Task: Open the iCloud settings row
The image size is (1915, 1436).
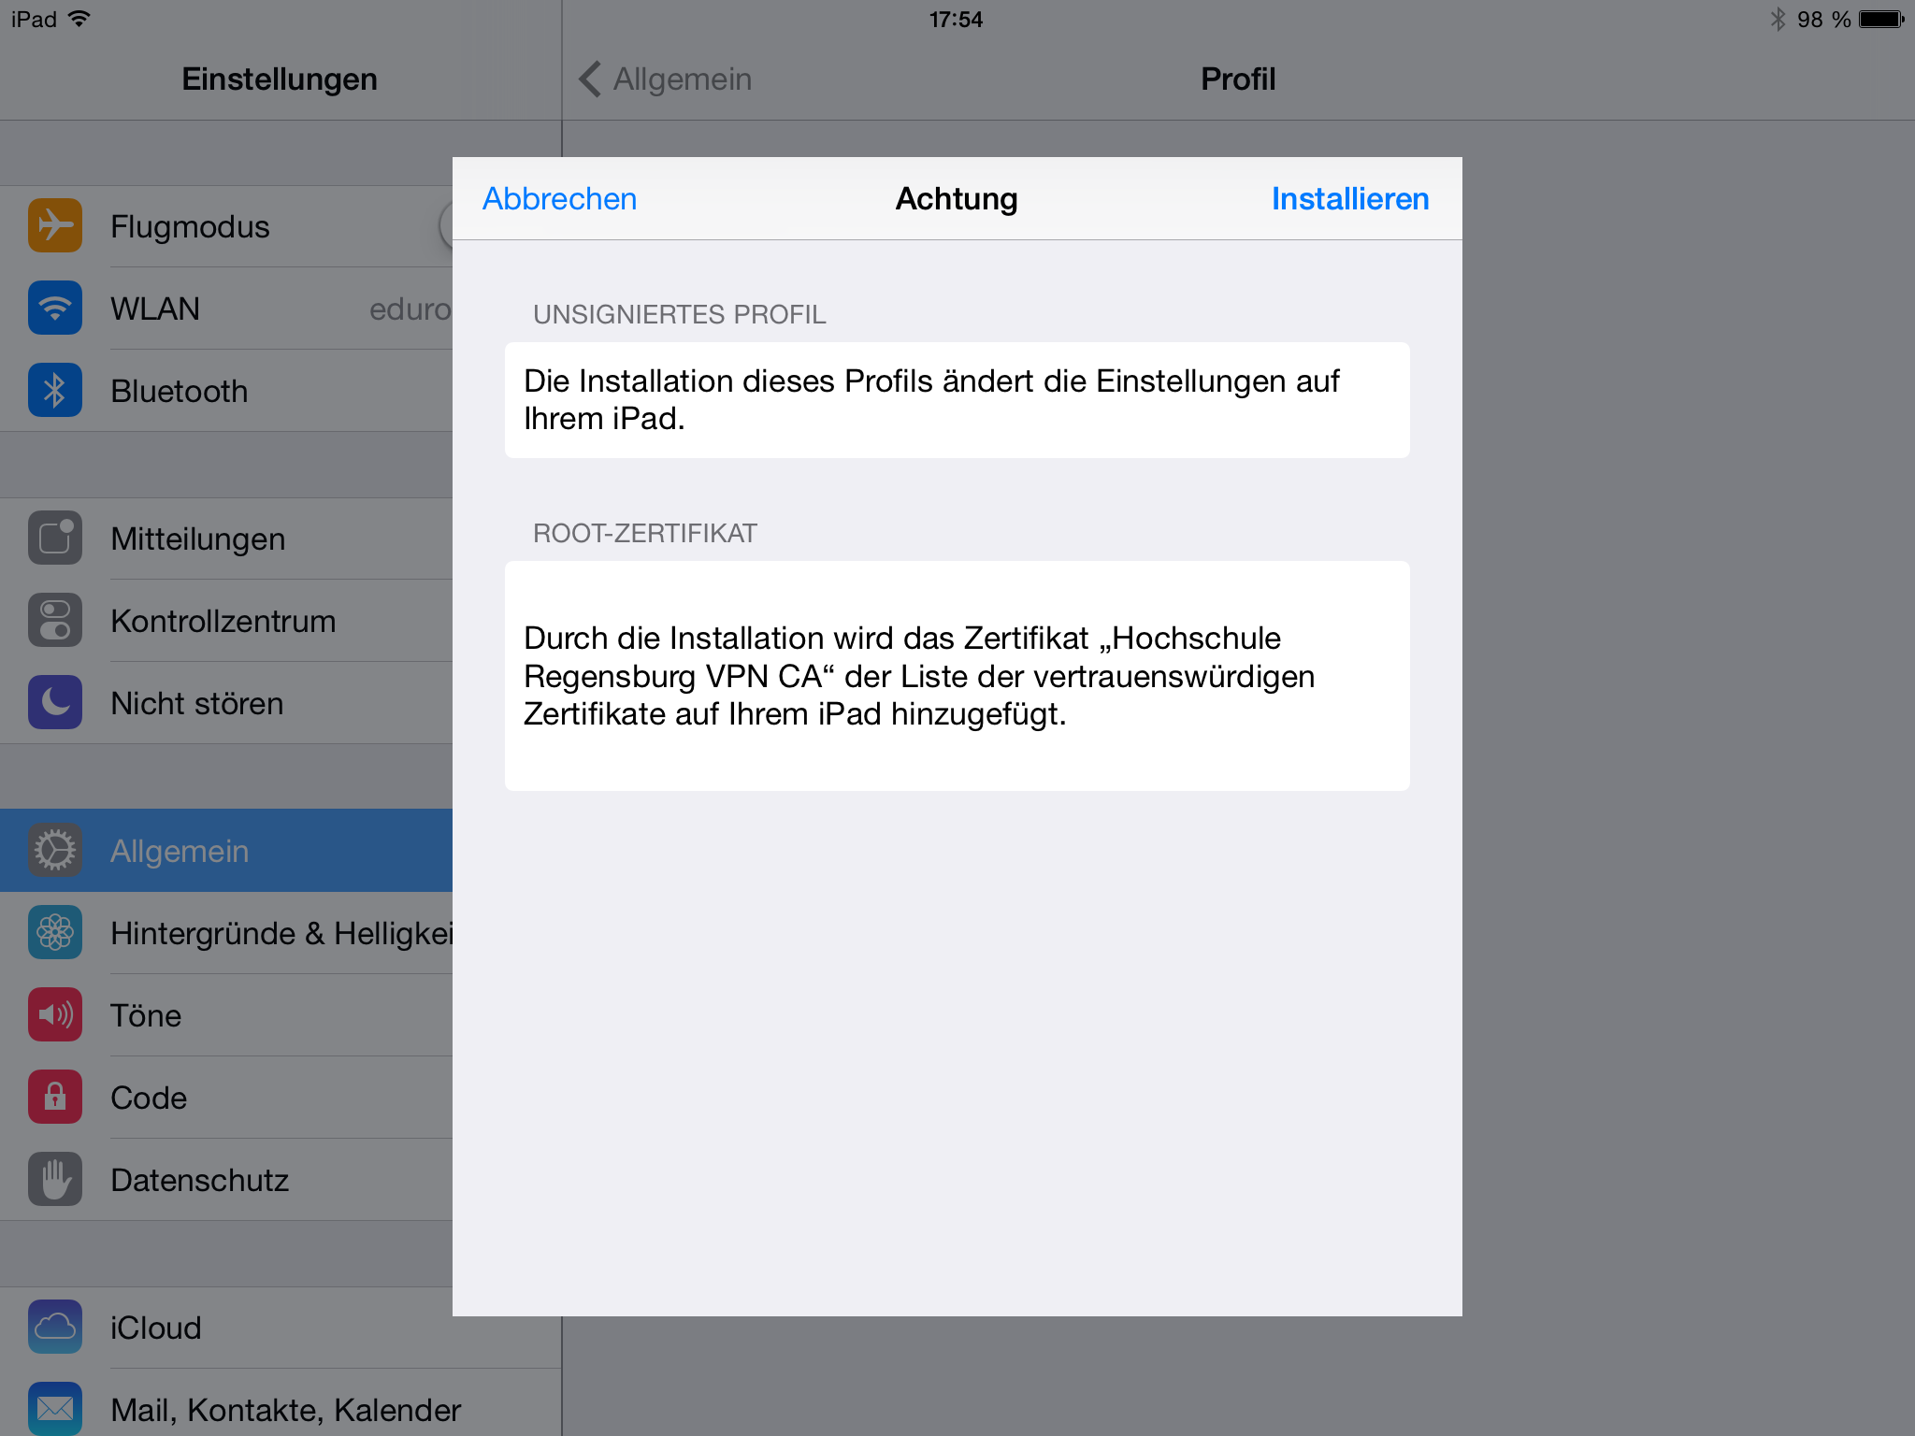Action: point(281,1328)
